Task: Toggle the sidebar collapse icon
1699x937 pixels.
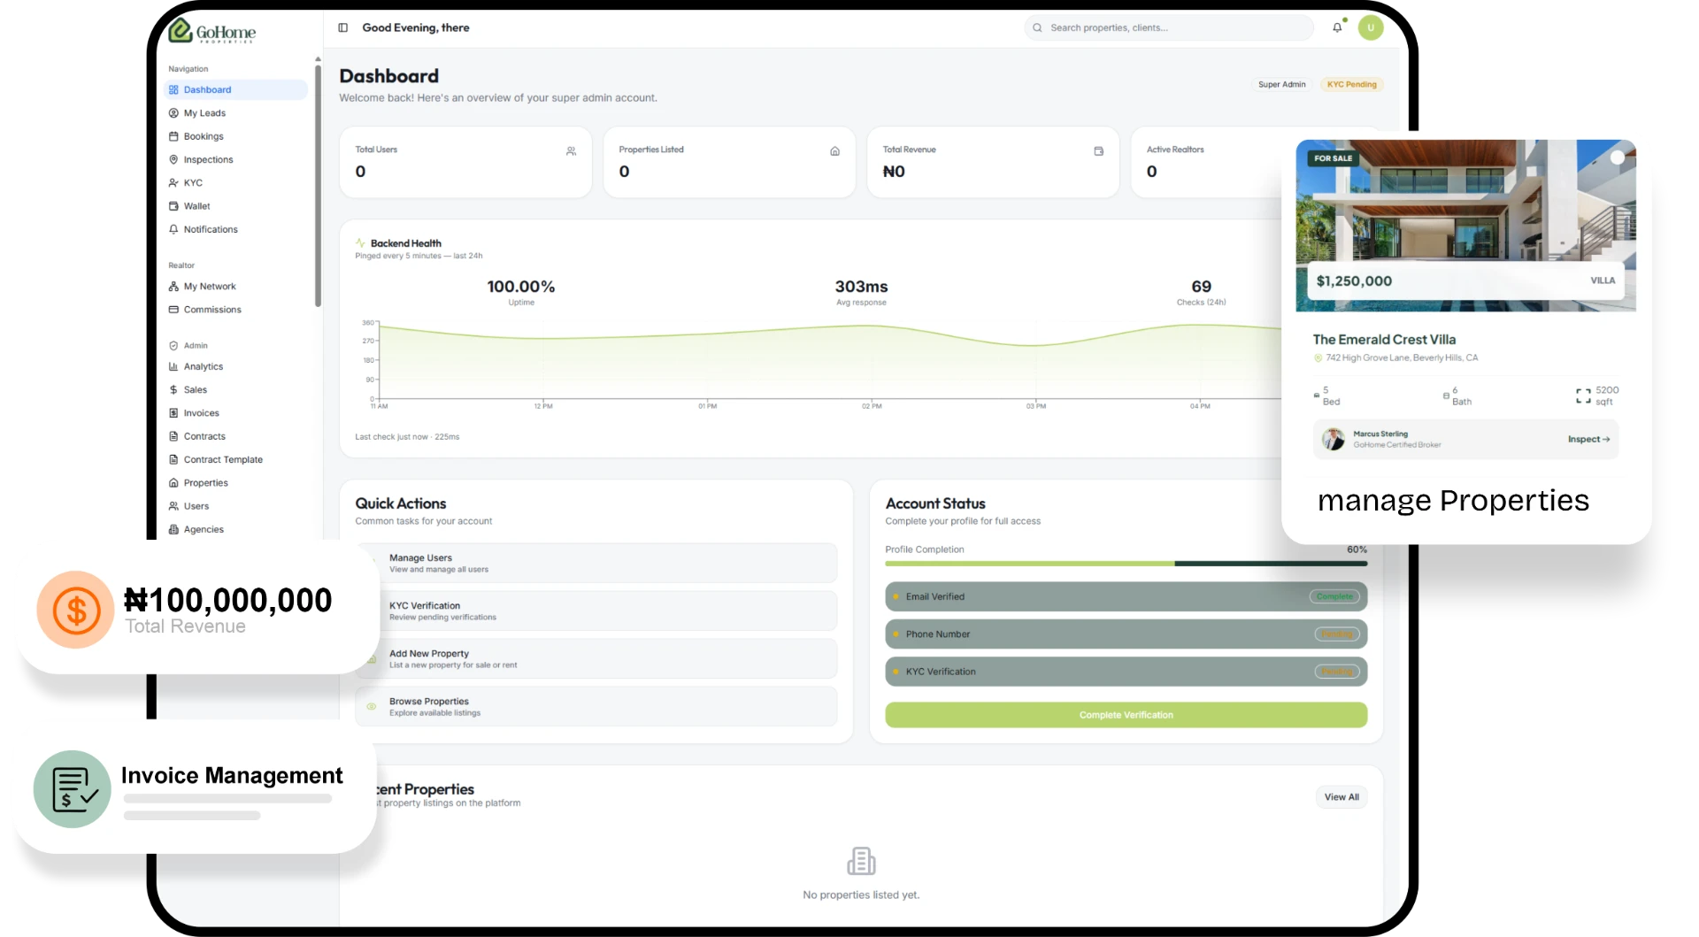Action: pos(343,27)
